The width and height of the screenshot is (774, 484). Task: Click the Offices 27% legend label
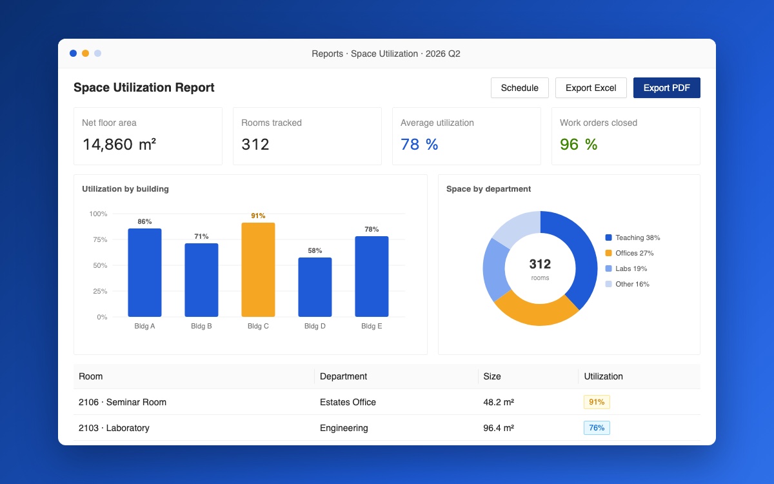point(635,253)
